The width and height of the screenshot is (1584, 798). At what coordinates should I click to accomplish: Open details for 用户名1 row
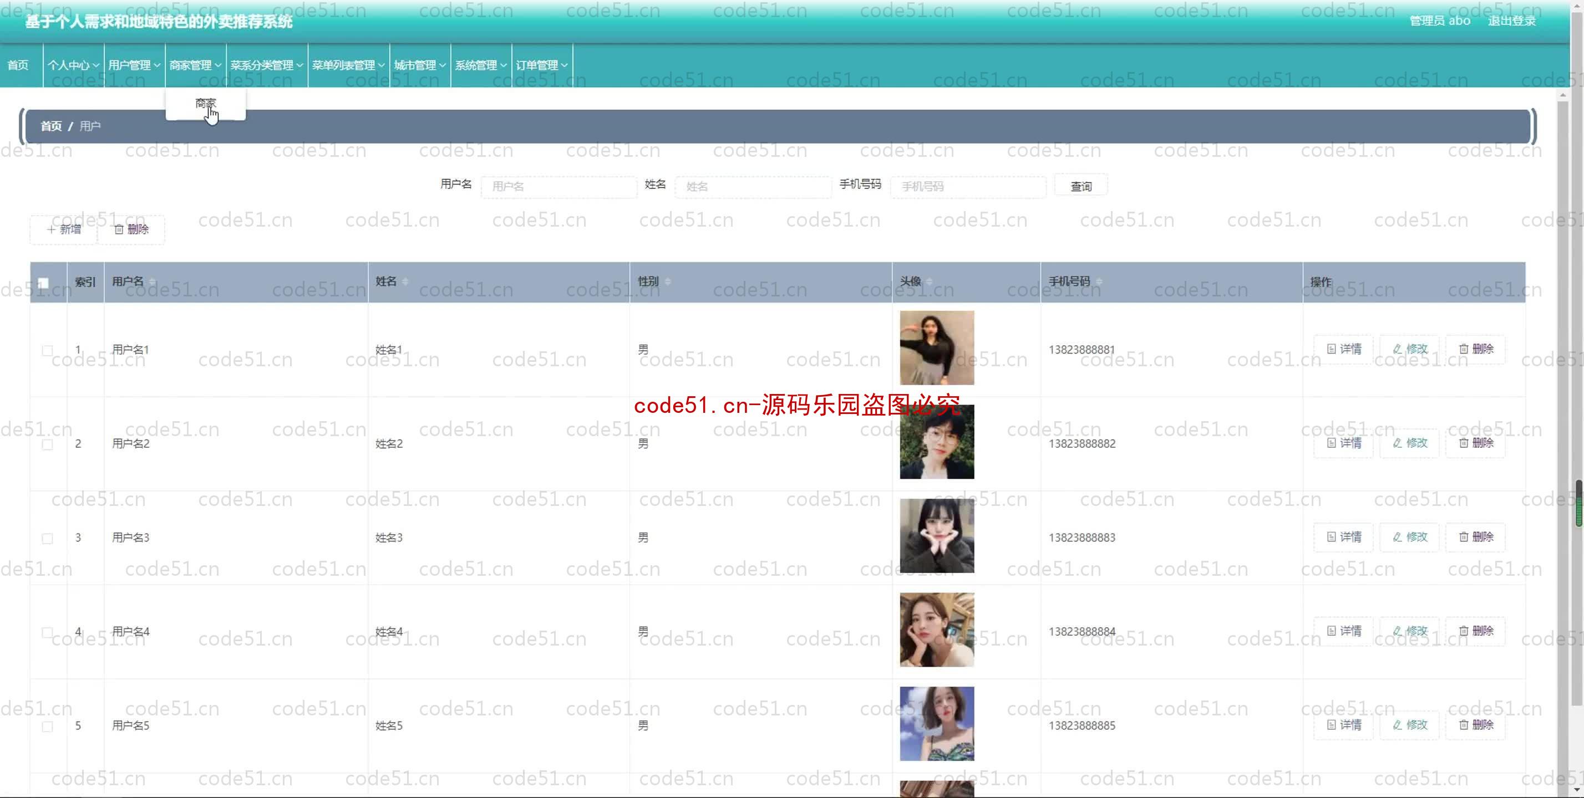pos(1343,349)
